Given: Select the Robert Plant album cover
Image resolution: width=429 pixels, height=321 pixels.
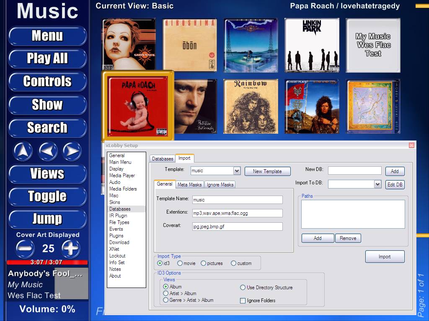Looking at the screenshot, I should tap(312, 106).
